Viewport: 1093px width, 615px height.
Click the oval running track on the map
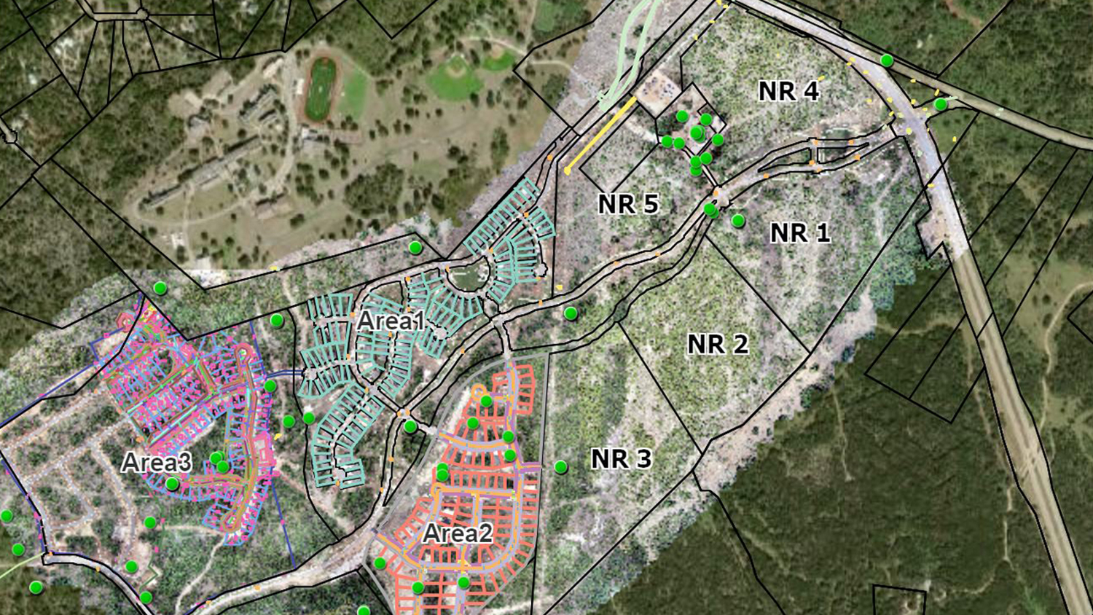(321, 90)
